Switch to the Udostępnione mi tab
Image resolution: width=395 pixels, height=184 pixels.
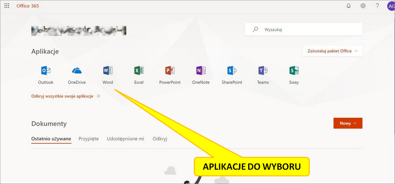tap(125, 139)
